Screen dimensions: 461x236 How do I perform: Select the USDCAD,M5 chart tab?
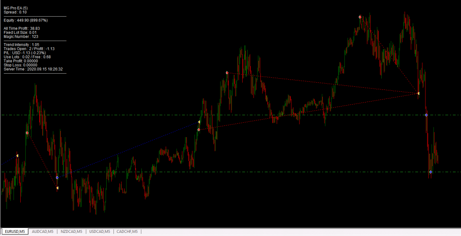pos(100,232)
